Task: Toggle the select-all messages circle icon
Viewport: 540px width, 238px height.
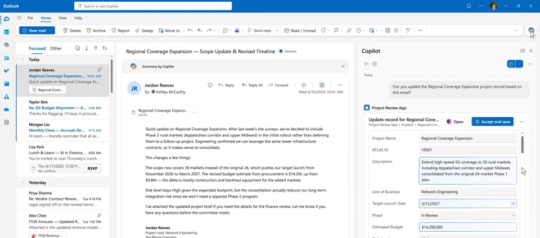Action: pos(78,48)
